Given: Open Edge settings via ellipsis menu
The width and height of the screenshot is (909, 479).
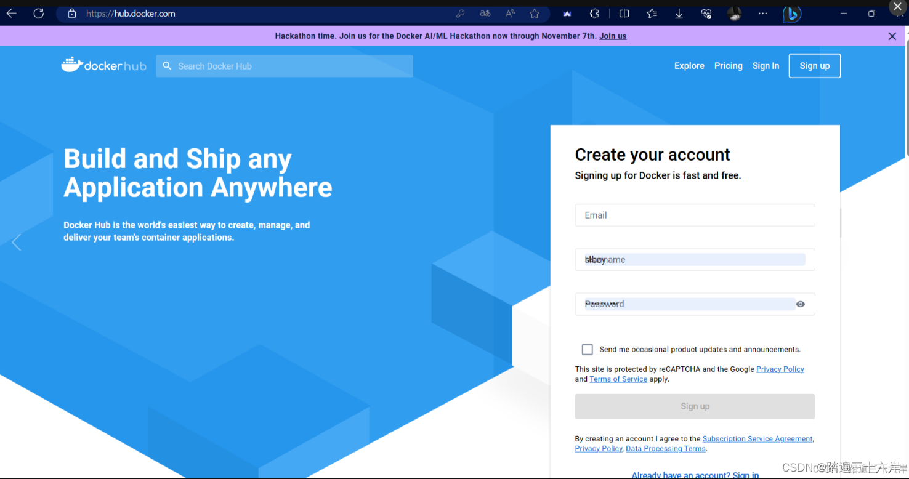Looking at the screenshot, I should [762, 13].
